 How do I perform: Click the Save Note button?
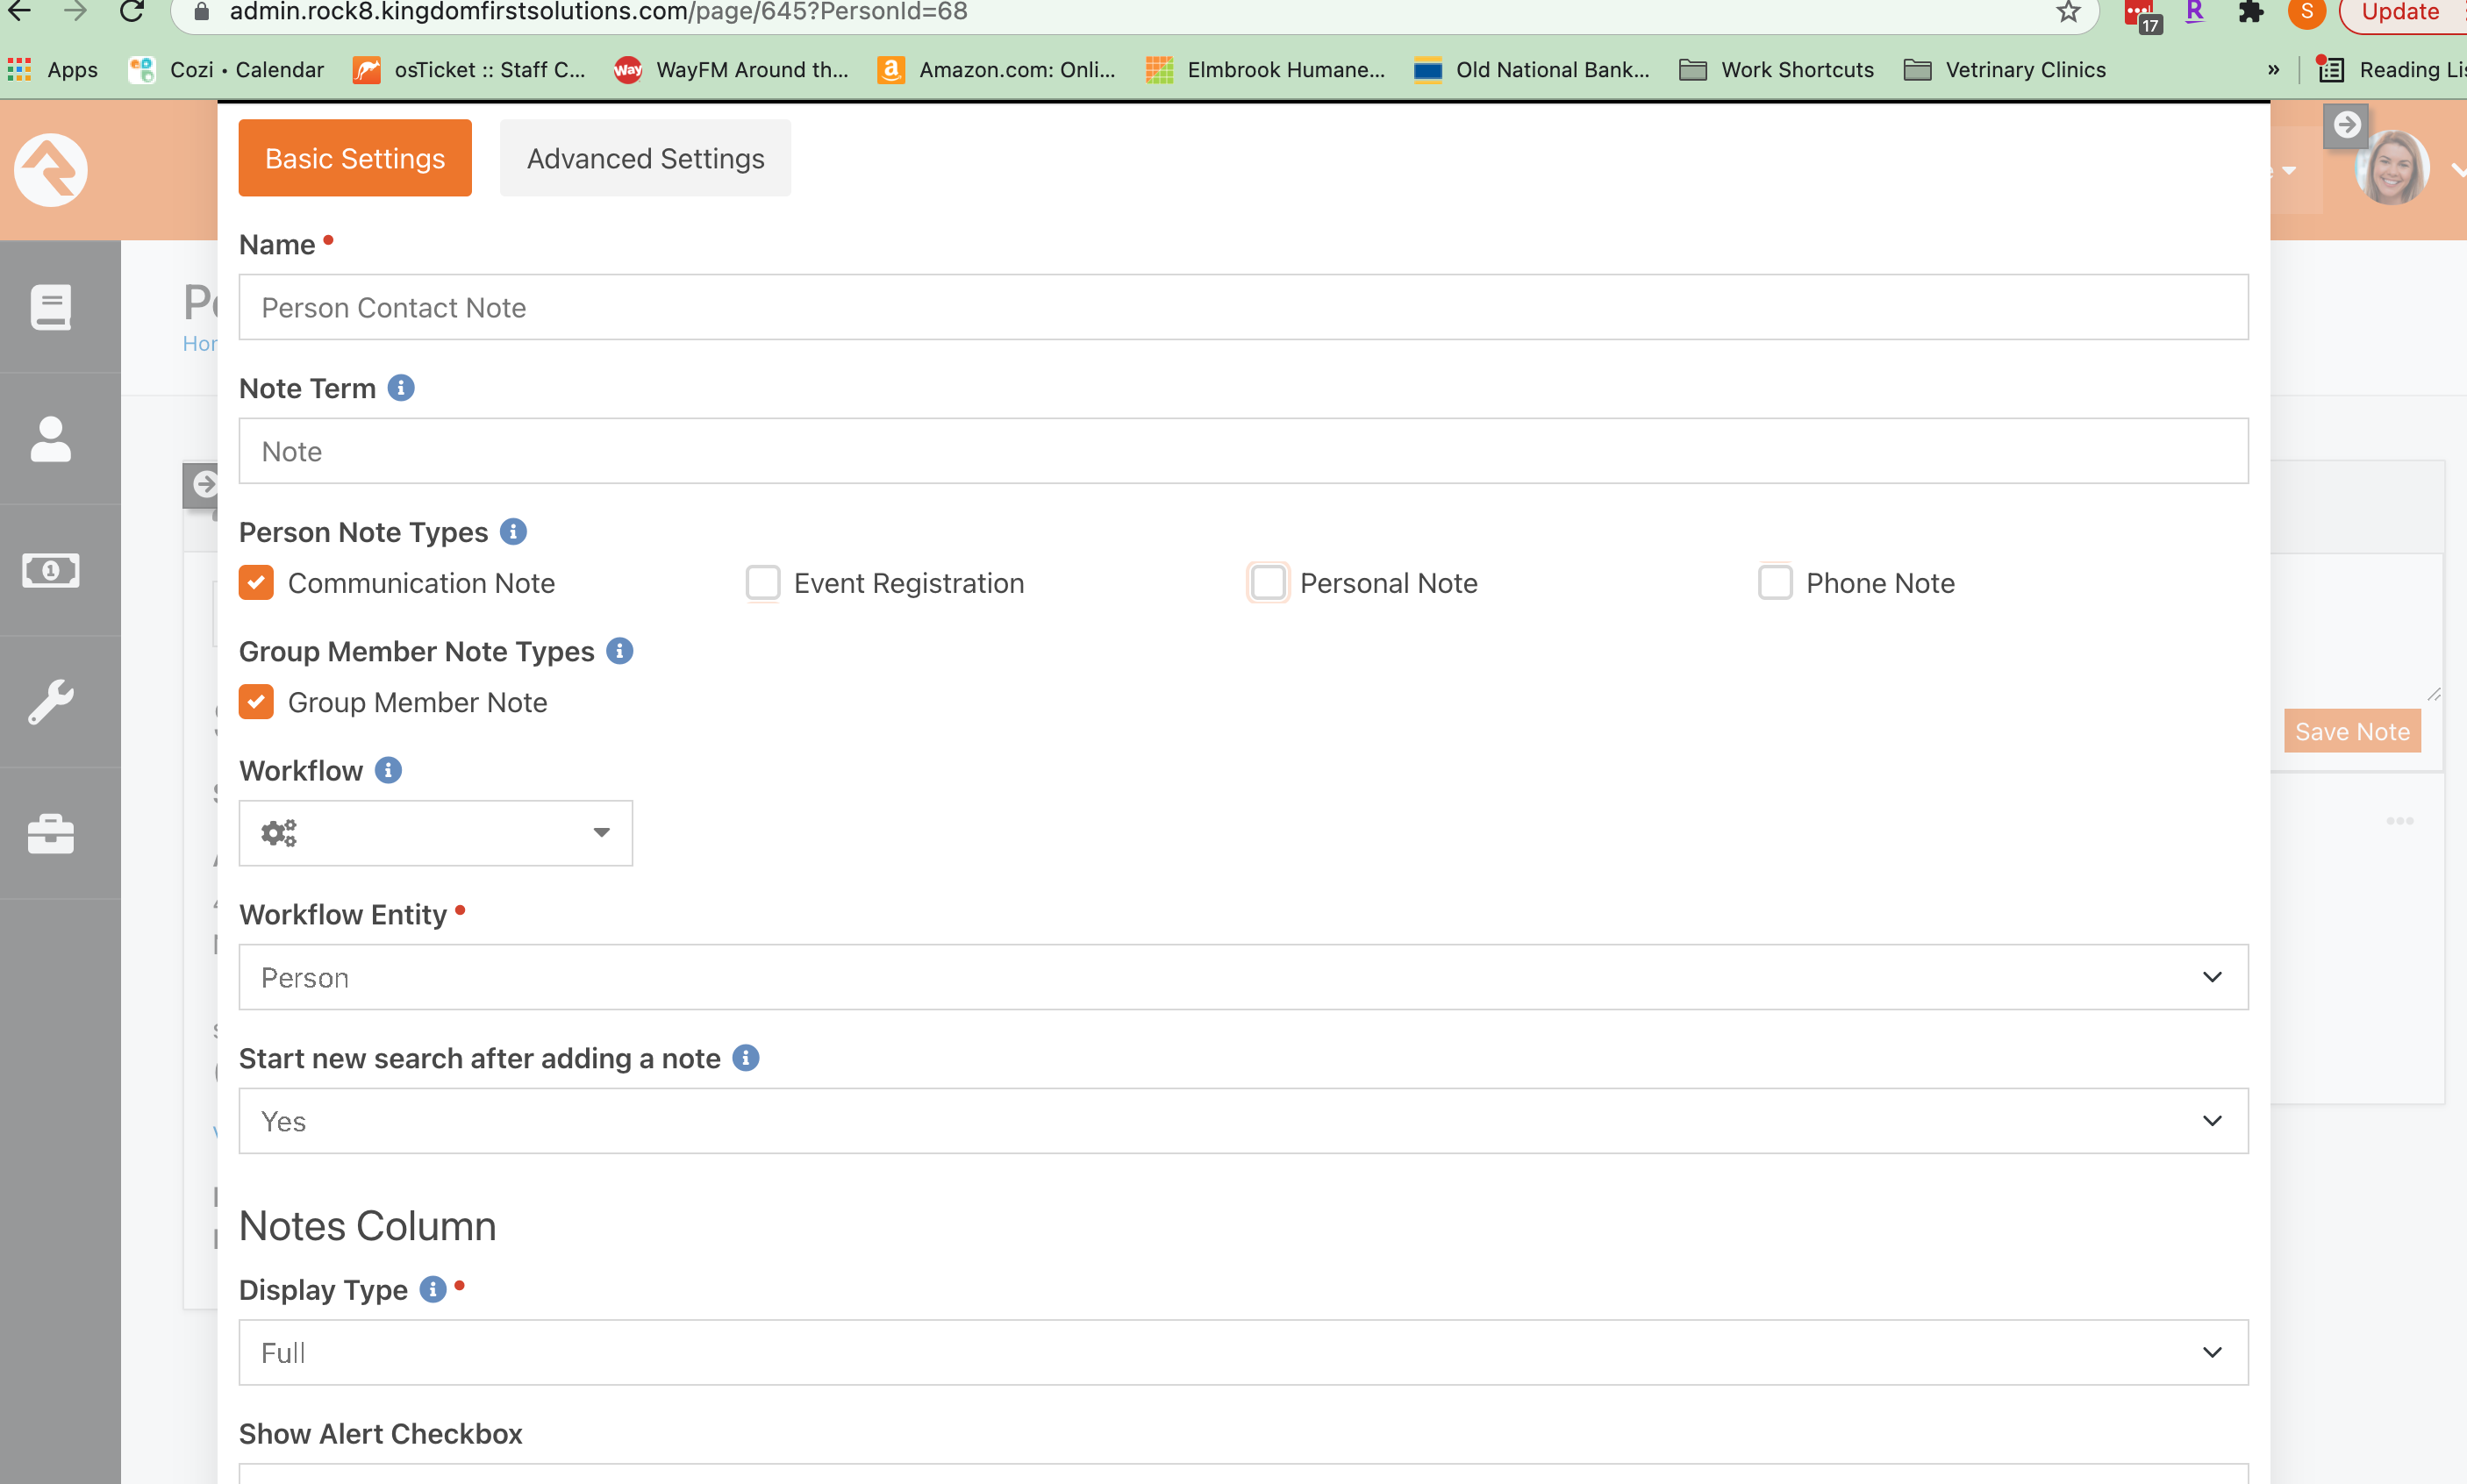pyautogui.click(x=2351, y=732)
